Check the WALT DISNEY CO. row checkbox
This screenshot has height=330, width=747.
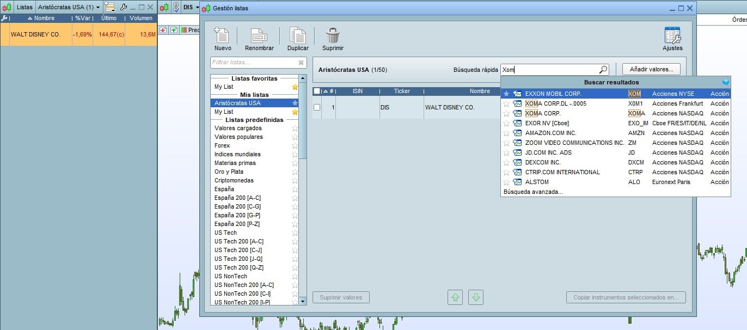coord(317,107)
